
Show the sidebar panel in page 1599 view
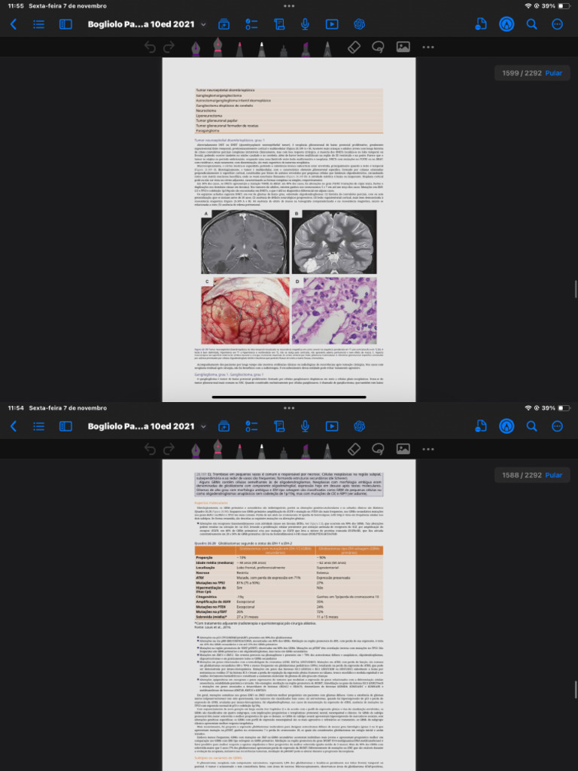65,24
